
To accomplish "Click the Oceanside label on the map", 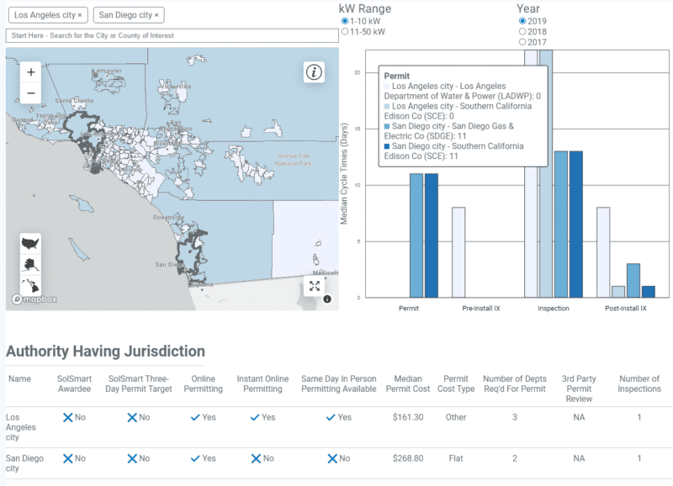I will coord(168,218).
